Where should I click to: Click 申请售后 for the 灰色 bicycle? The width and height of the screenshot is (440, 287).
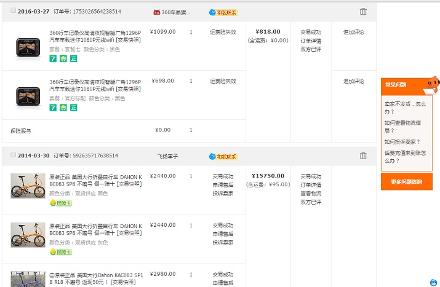click(x=223, y=234)
